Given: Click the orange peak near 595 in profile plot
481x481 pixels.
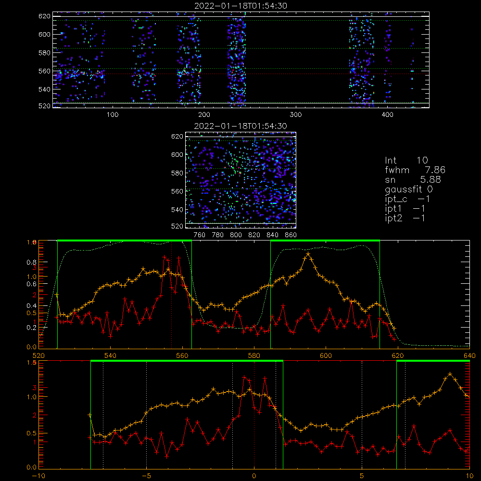Looking at the screenshot, I should (308, 253).
